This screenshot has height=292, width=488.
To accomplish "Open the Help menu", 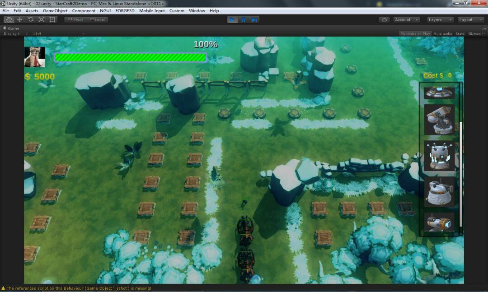I will click(x=214, y=10).
